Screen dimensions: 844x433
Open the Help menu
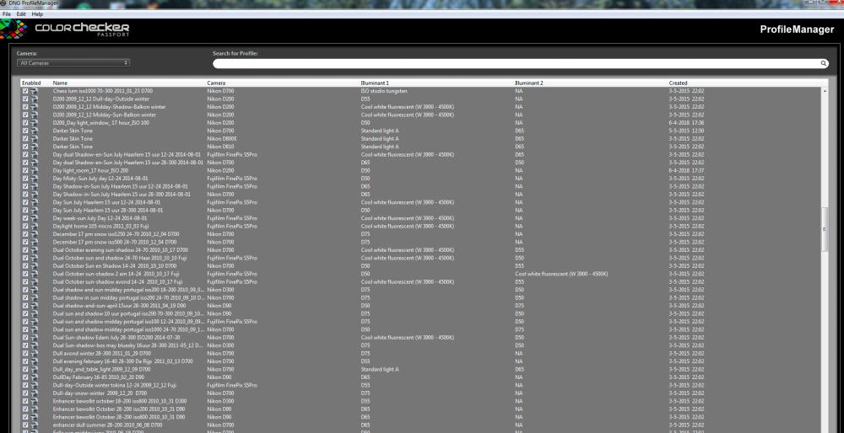(37, 14)
